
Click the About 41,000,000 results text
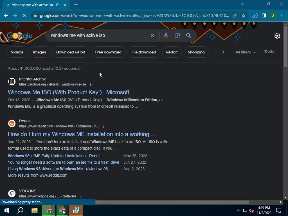click(44, 68)
